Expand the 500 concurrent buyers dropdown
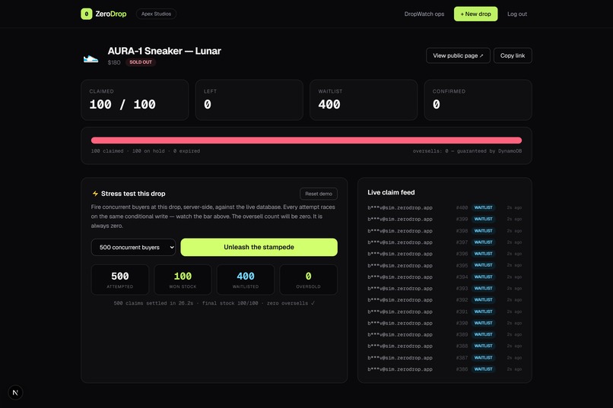613x408 pixels. (133, 247)
